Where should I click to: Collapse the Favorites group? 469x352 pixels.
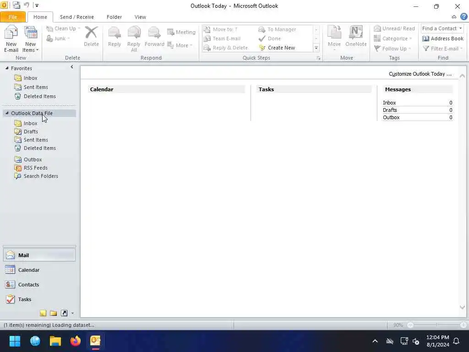coord(7,68)
